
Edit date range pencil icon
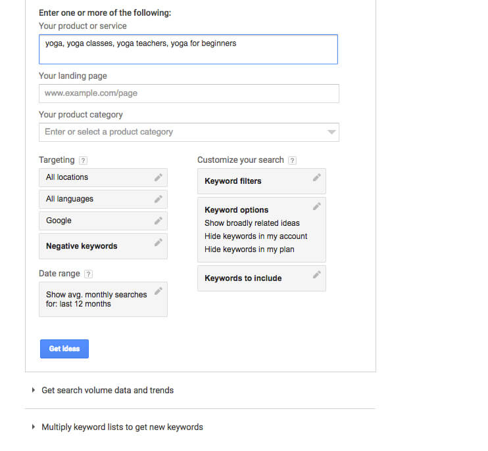(x=158, y=291)
